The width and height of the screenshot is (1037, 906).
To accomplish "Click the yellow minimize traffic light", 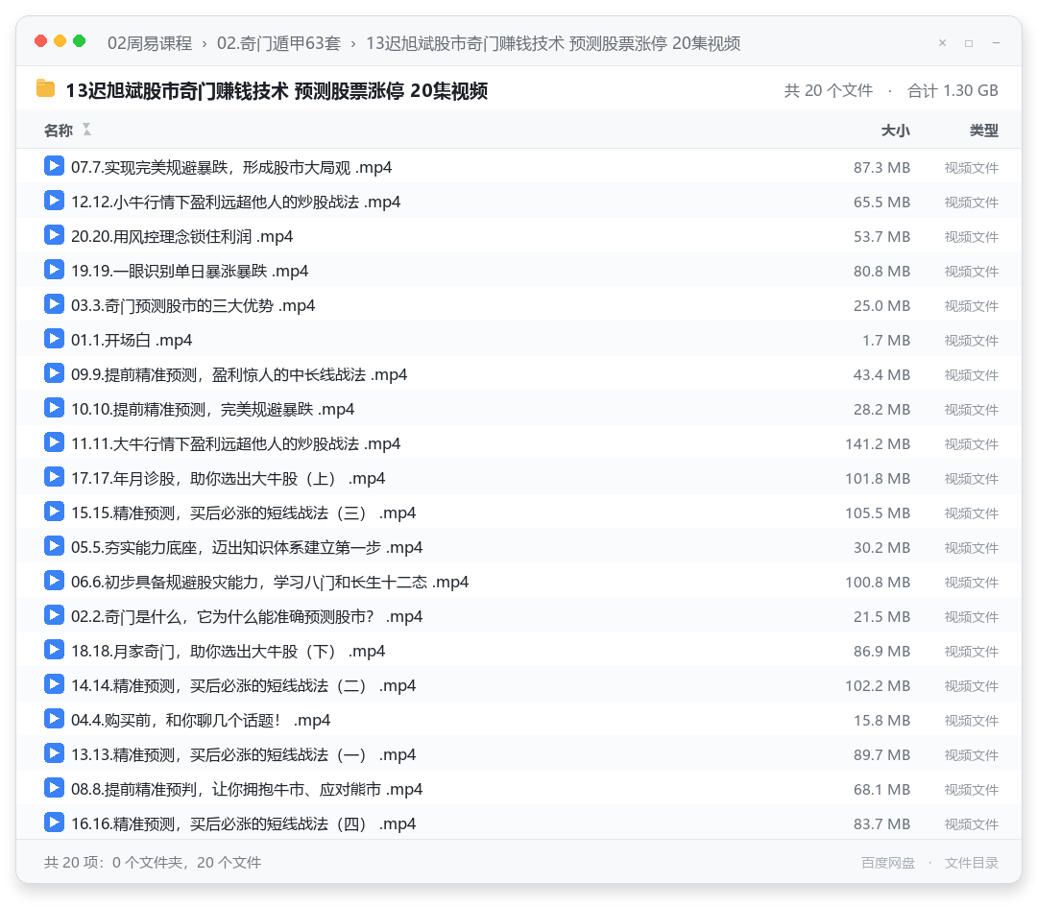I will click(60, 41).
